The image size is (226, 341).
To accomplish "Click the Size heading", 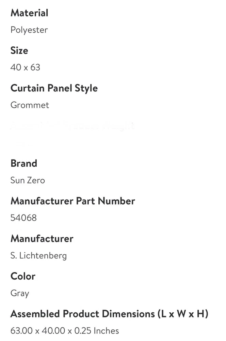I will (x=19, y=50).
